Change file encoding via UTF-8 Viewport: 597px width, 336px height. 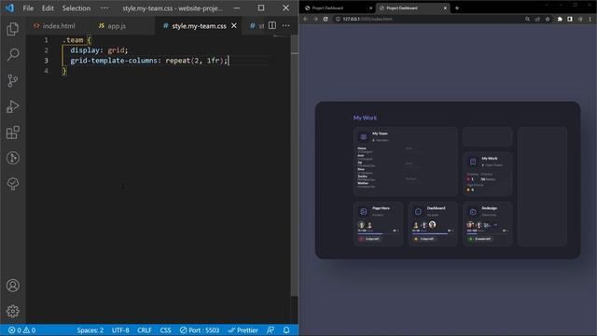coord(120,329)
